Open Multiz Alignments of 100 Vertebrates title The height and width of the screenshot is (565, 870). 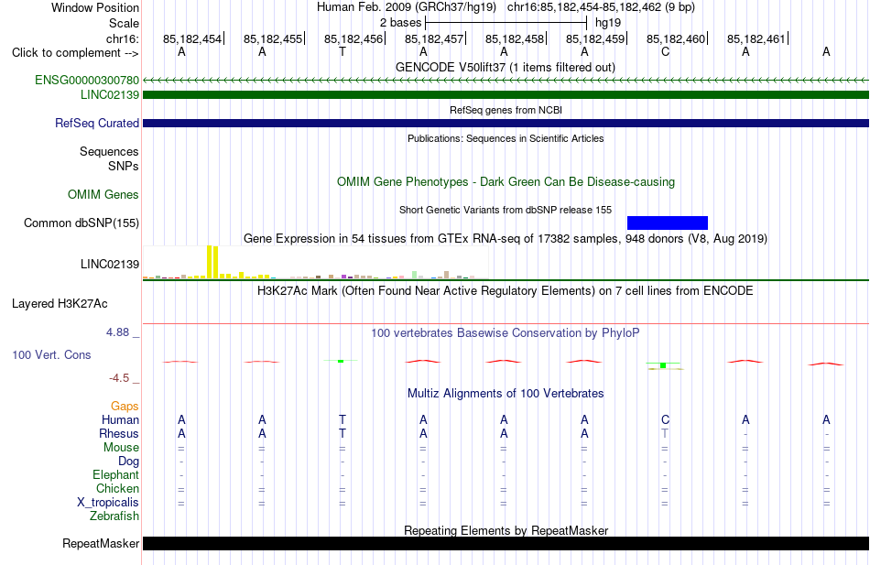506,394
